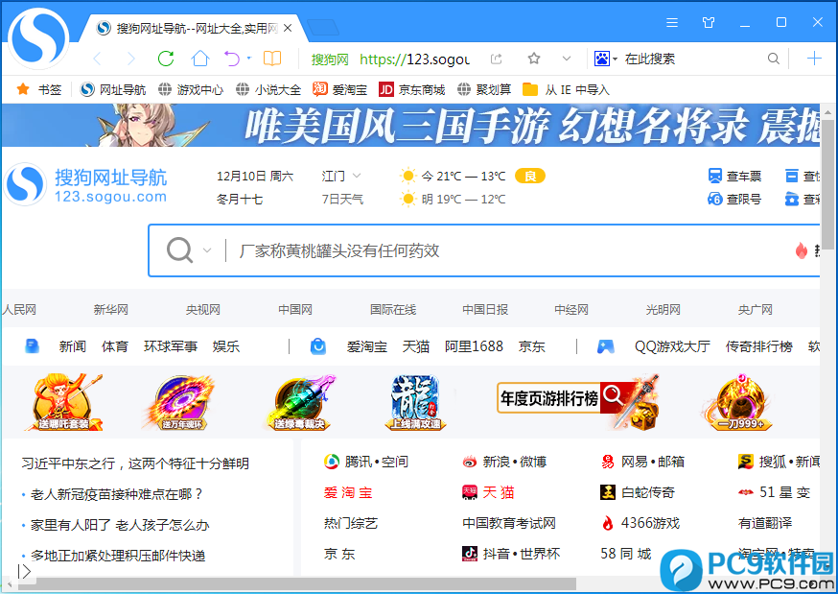Click 查车票 train ticket icon link
Viewport: 838px width, 594px height.
[x=734, y=176]
